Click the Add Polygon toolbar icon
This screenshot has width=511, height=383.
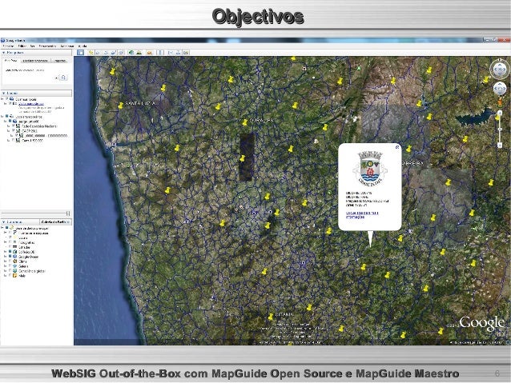tap(99, 53)
